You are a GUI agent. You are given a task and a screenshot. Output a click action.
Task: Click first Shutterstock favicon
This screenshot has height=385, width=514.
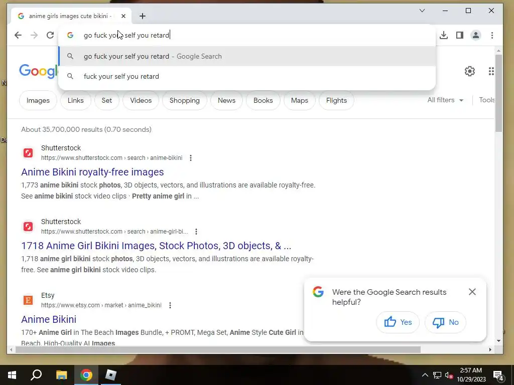coord(28,152)
